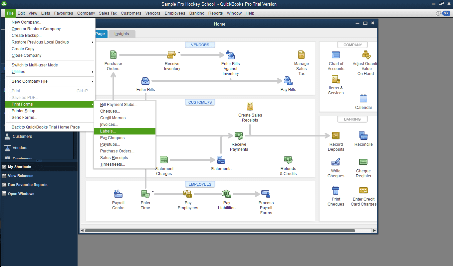Click the Print Cheques icon
Image resolution: width=453 pixels, height=267 pixels.
click(336, 190)
